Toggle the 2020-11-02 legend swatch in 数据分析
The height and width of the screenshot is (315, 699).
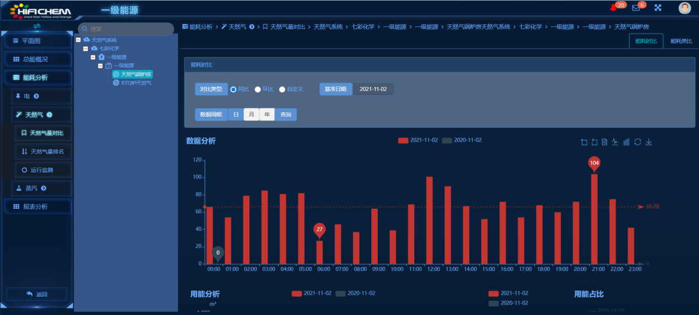pos(447,140)
